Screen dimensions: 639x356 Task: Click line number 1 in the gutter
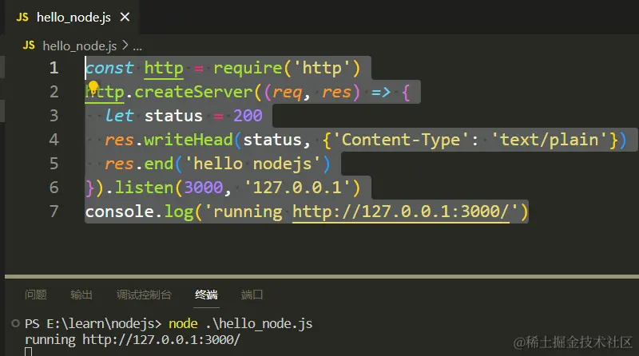click(54, 68)
